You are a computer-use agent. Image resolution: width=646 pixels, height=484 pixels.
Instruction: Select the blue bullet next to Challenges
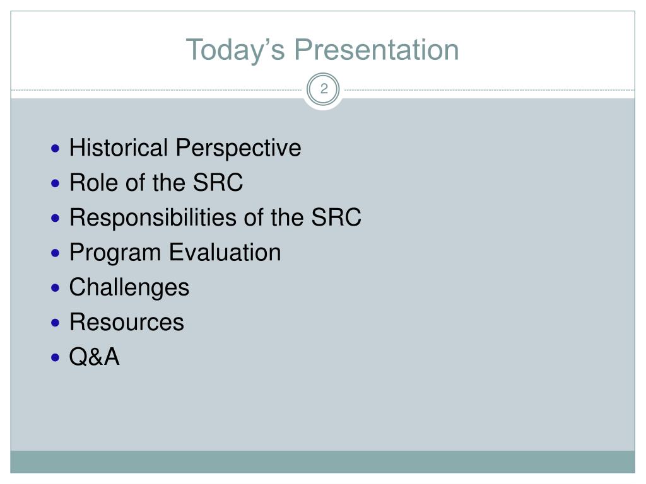coord(56,287)
